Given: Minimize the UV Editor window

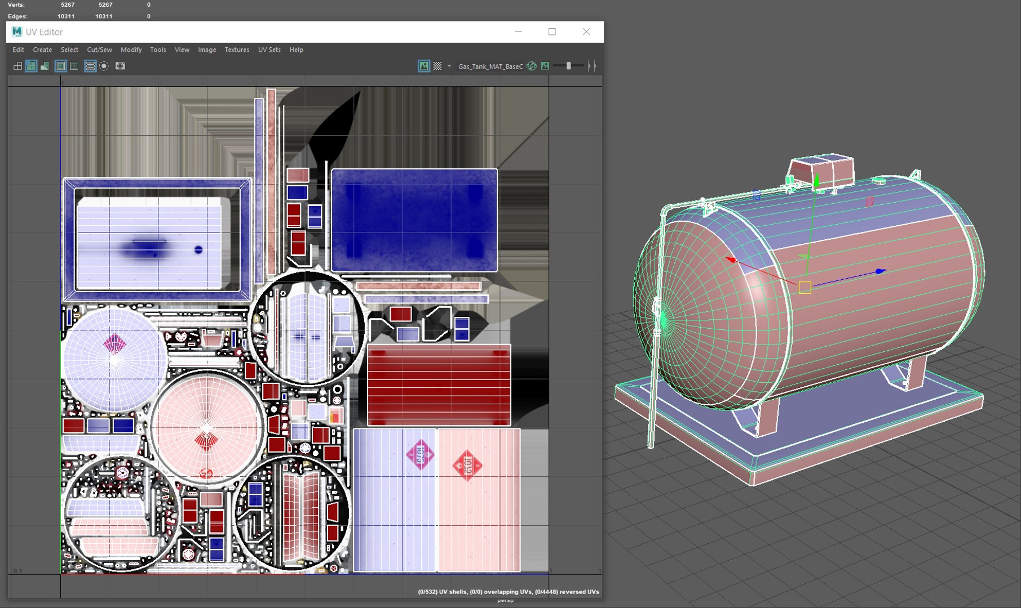Looking at the screenshot, I should (x=518, y=32).
